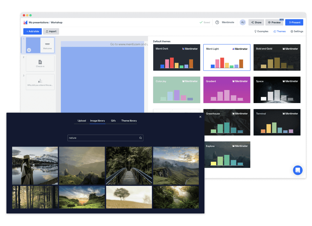Open the Intercom chat bubble
This screenshot has height=226, width=312.
point(298,170)
